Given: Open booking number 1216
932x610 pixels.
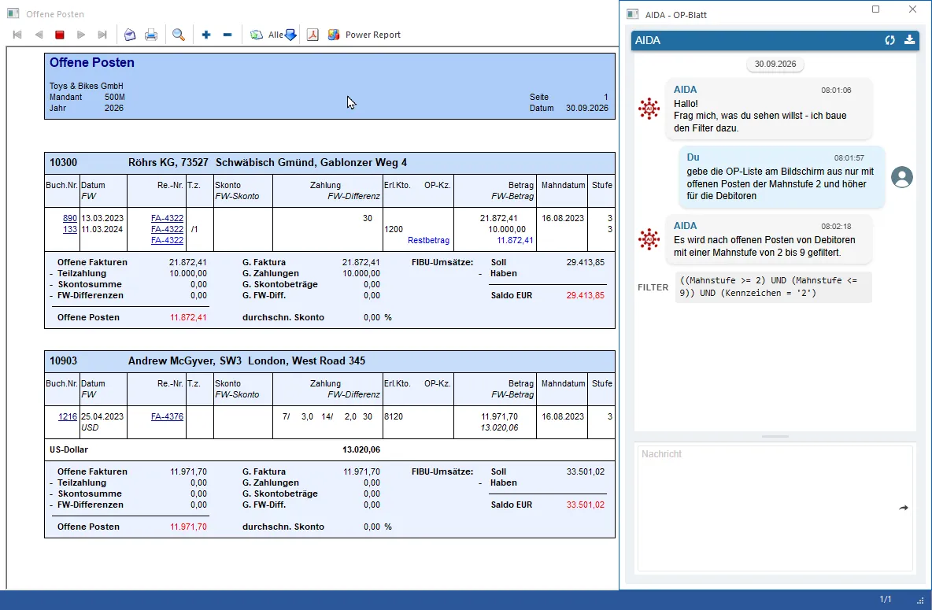Looking at the screenshot, I should click(x=68, y=417).
